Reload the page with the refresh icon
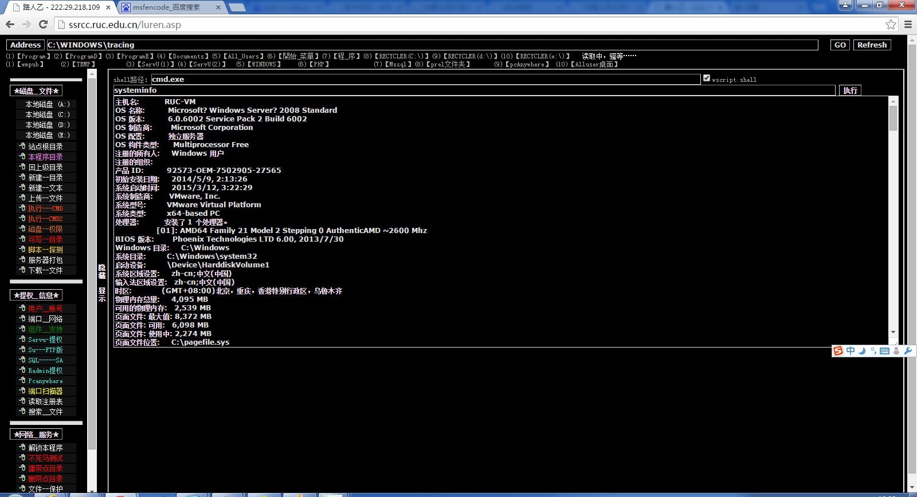Image resolution: width=917 pixels, height=497 pixels. (43, 25)
